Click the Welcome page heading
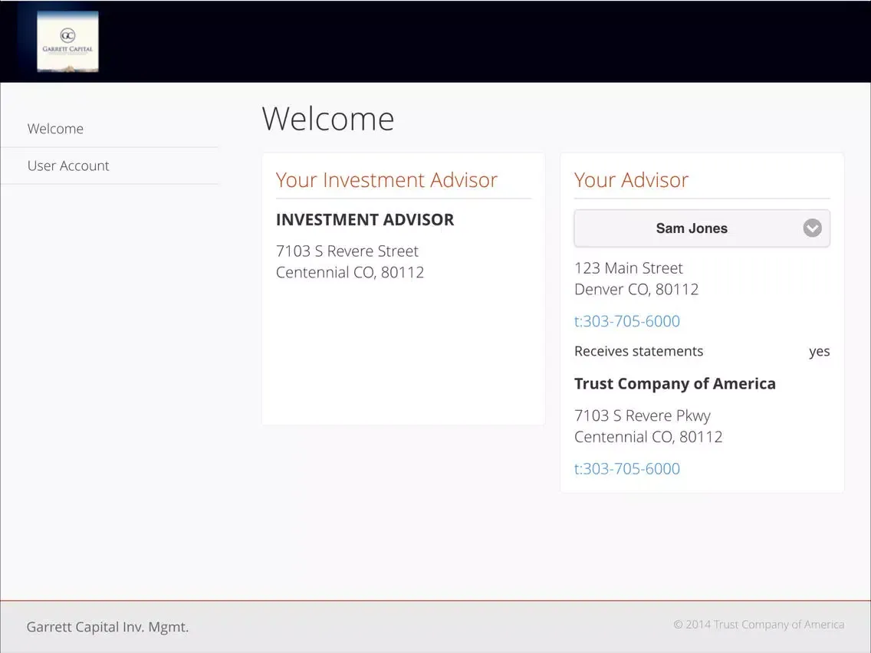Screen dimensions: 871x653 pyautogui.click(x=327, y=118)
